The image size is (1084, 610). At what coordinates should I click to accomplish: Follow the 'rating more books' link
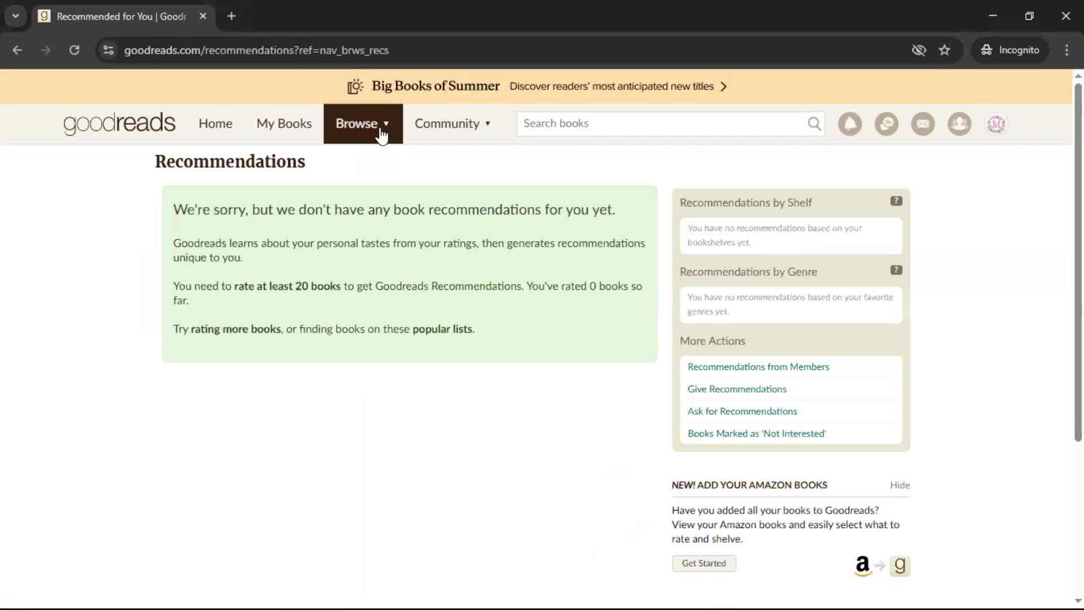(x=235, y=329)
